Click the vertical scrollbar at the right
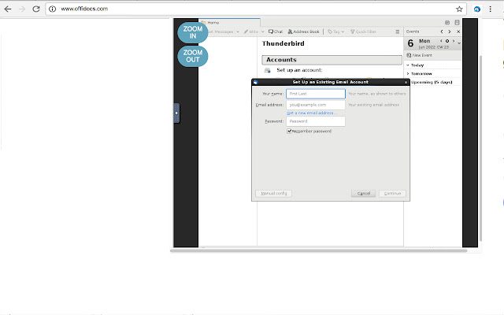Screen dimensions: 504x315 [480, 148]
